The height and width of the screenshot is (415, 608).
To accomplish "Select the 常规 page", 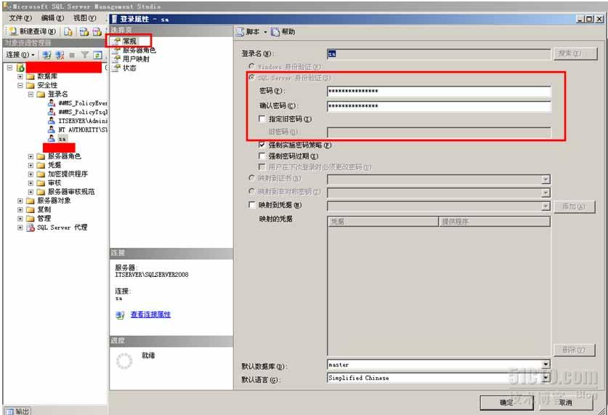I will coord(129,41).
